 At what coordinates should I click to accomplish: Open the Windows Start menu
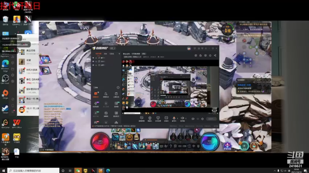click(3, 170)
